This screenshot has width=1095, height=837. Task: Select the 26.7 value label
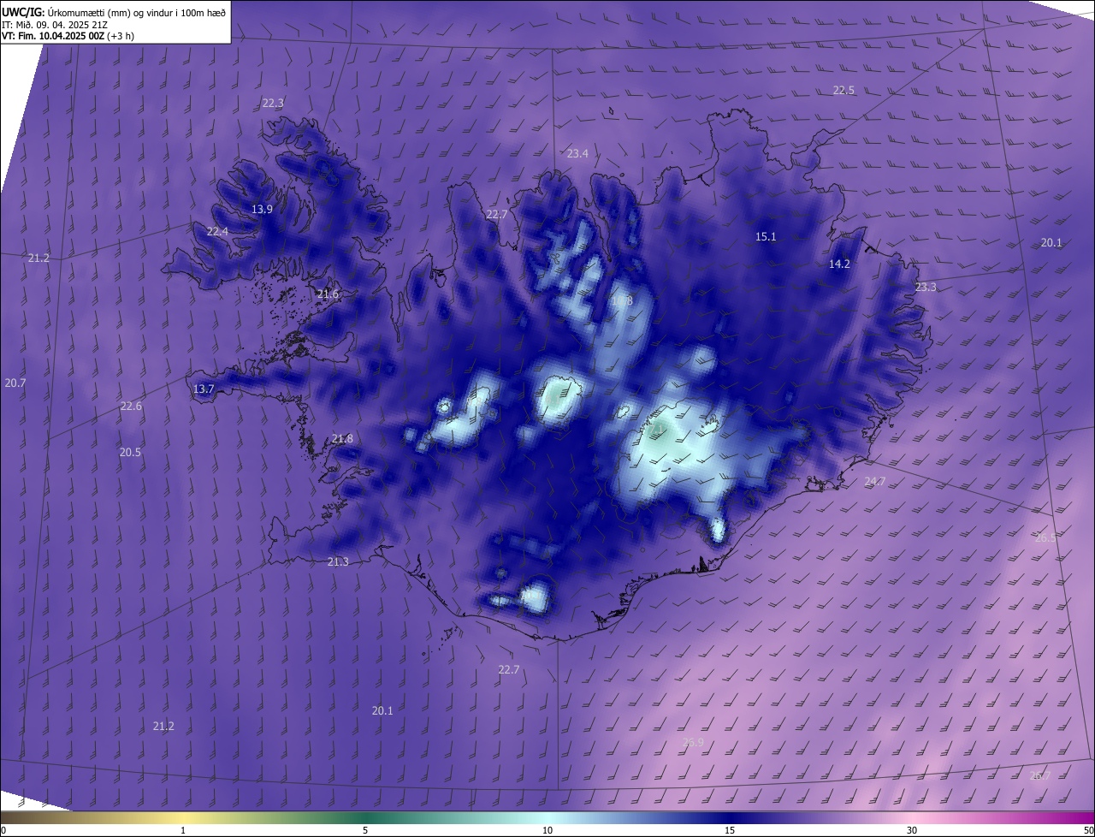[x=1040, y=775]
